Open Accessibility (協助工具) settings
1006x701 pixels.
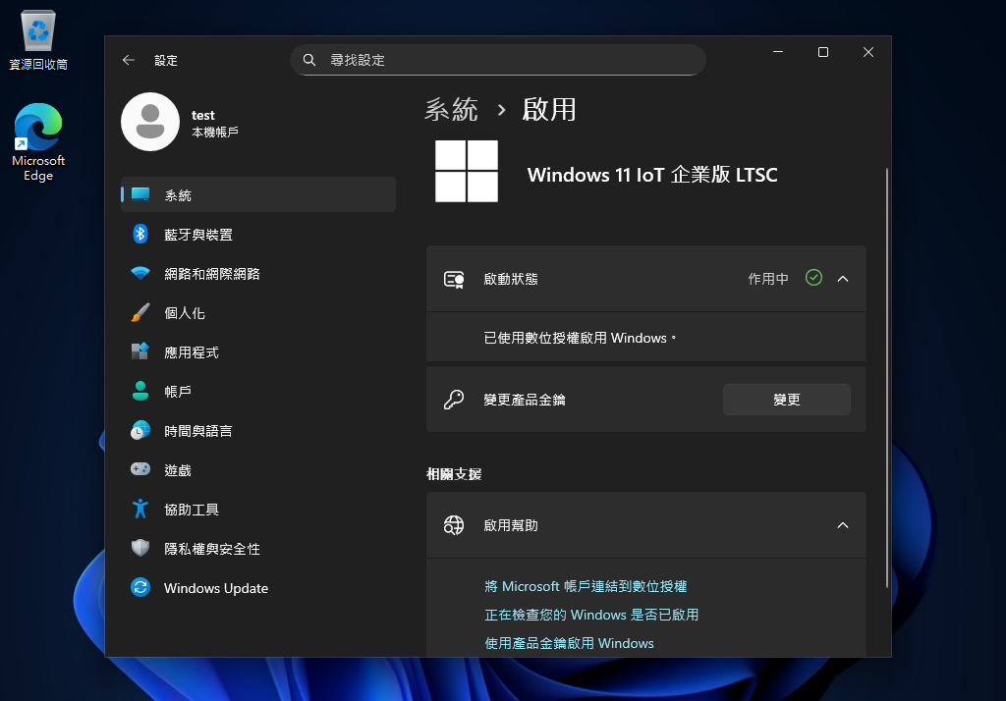(191, 510)
